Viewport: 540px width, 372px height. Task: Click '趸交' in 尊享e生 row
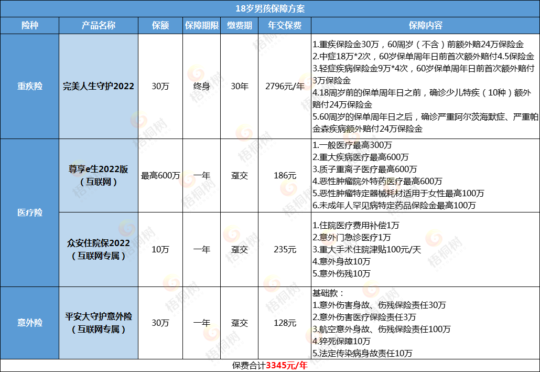click(x=240, y=175)
